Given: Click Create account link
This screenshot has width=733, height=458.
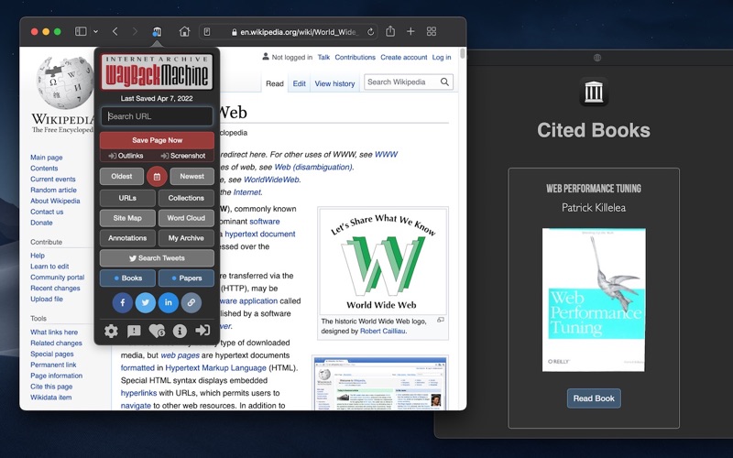Looking at the screenshot, I should pos(403,58).
